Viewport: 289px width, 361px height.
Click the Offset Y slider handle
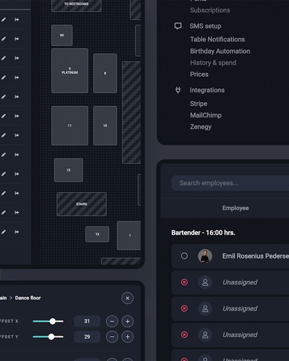point(51,337)
